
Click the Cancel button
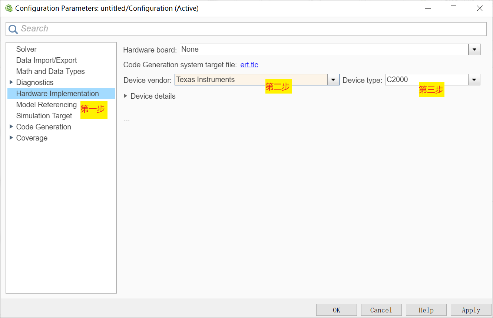pos(381,310)
